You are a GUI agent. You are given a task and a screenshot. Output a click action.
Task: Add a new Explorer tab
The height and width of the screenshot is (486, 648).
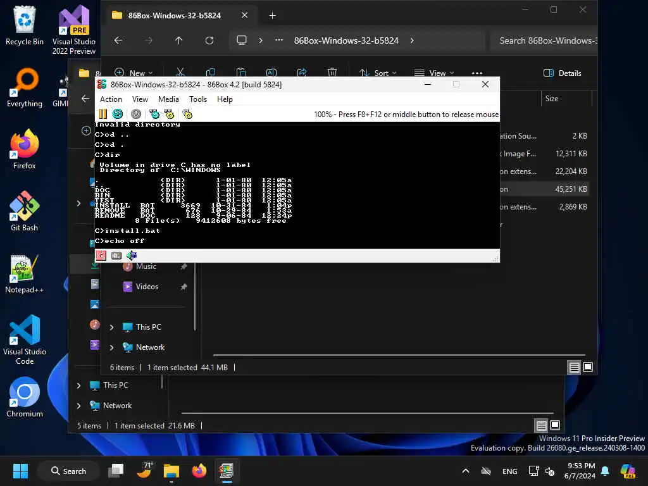click(x=272, y=16)
